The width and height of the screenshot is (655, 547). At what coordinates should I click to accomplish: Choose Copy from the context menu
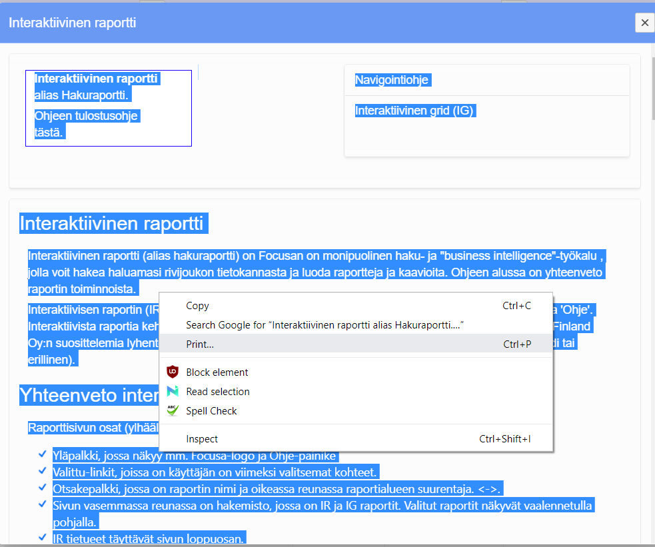pos(197,306)
